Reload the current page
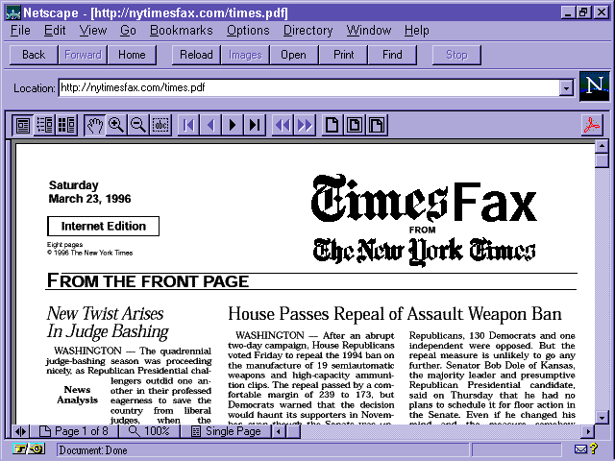The image size is (615, 461). 196,55
